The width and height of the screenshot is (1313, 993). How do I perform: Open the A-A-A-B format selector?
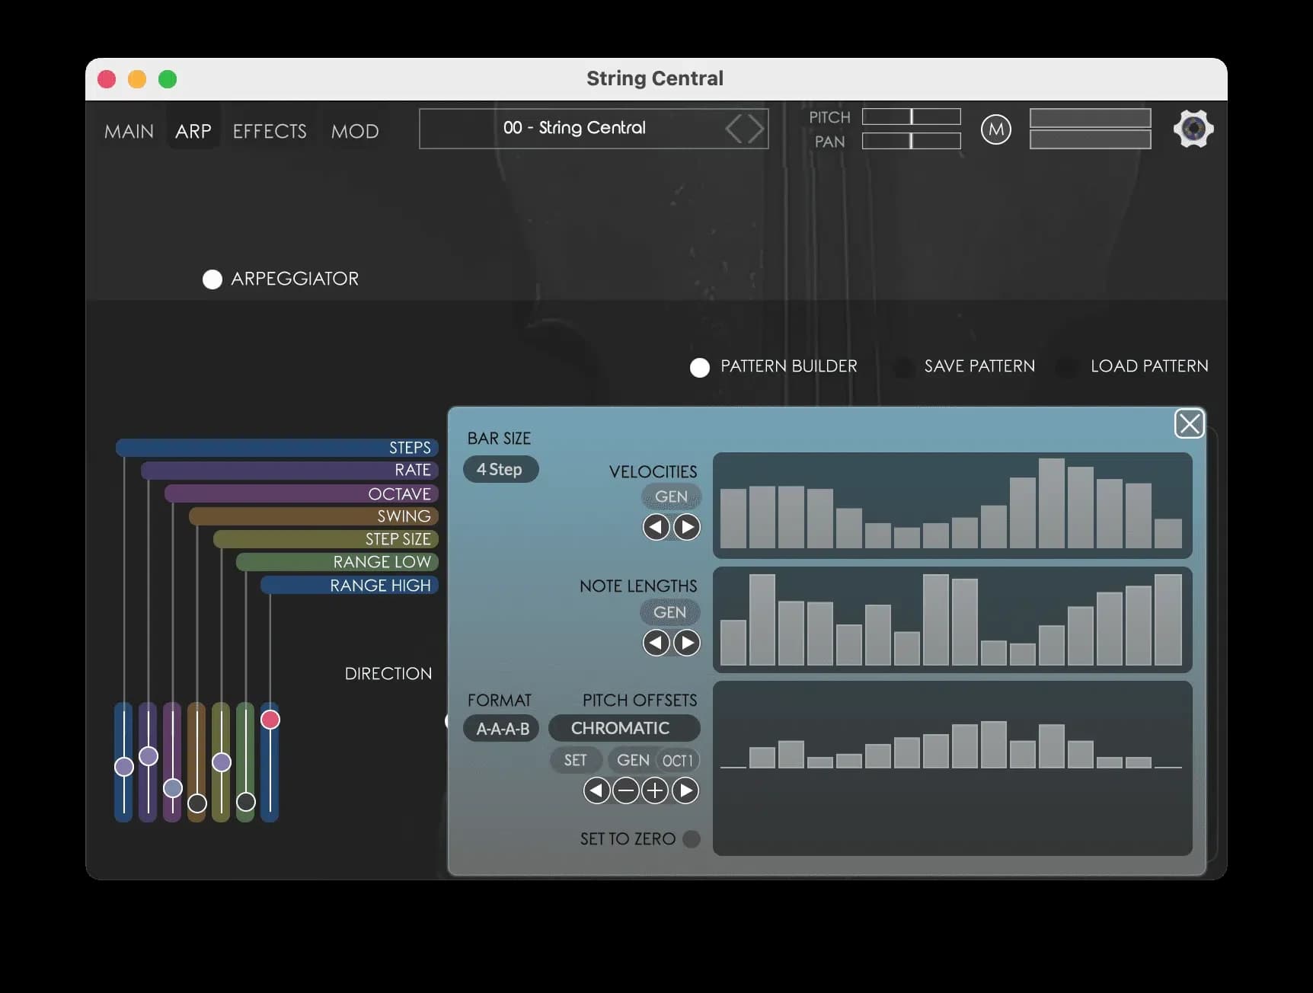tap(500, 729)
